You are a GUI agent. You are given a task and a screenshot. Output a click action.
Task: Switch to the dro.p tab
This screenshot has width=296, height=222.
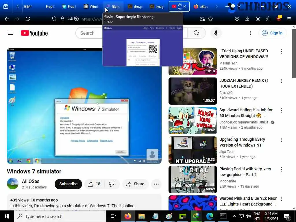[135, 7]
